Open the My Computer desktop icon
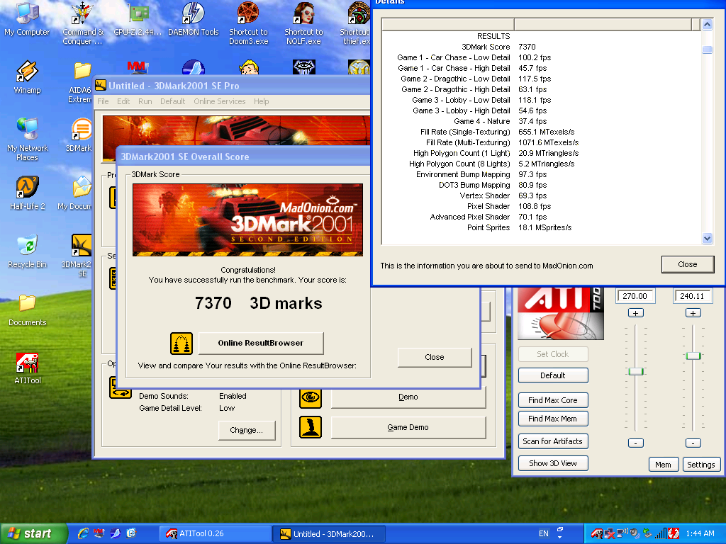This screenshot has height=544, width=726. pyautogui.click(x=27, y=18)
